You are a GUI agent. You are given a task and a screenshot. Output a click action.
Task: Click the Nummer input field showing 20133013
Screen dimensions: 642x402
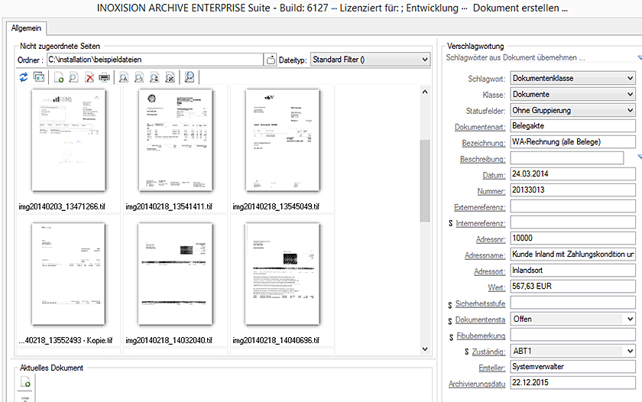(x=572, y=190)
